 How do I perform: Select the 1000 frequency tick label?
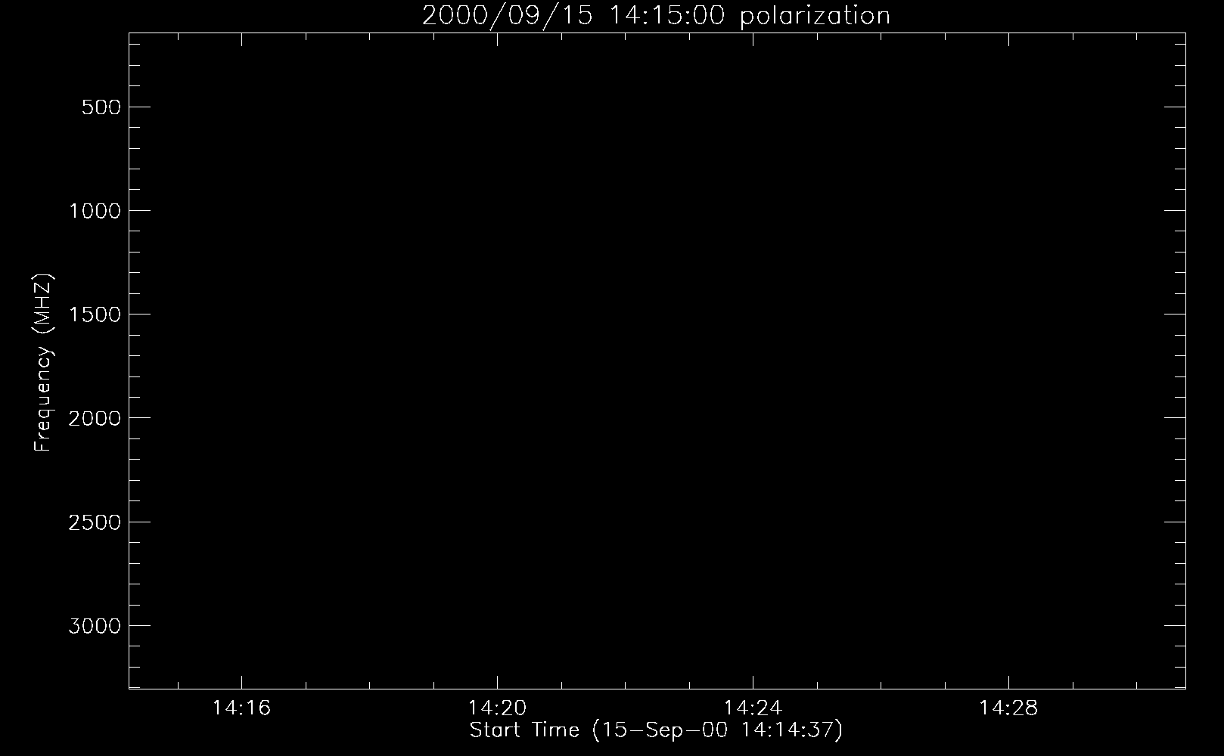(95, 211)
